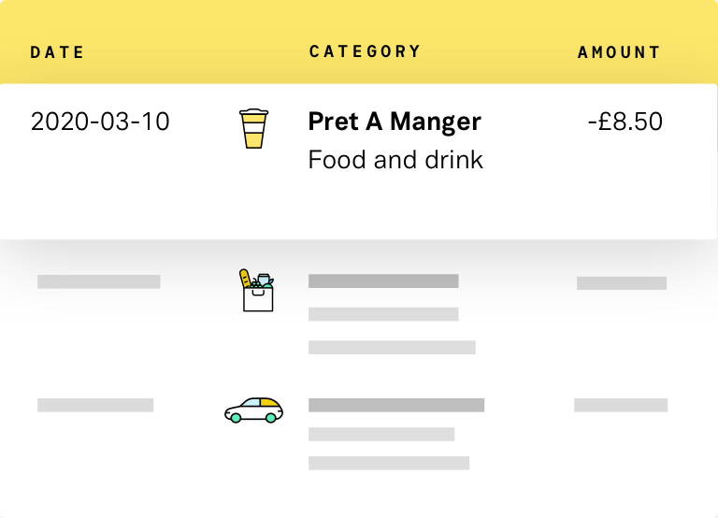Open the dark title bar in the groceries row
The width and height of the screenshot is (718, 518).
click(x=383, y=281)
